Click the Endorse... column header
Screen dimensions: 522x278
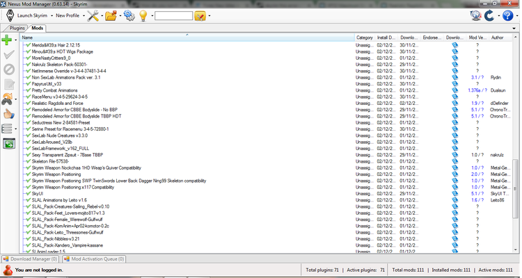tap(432, 38)
